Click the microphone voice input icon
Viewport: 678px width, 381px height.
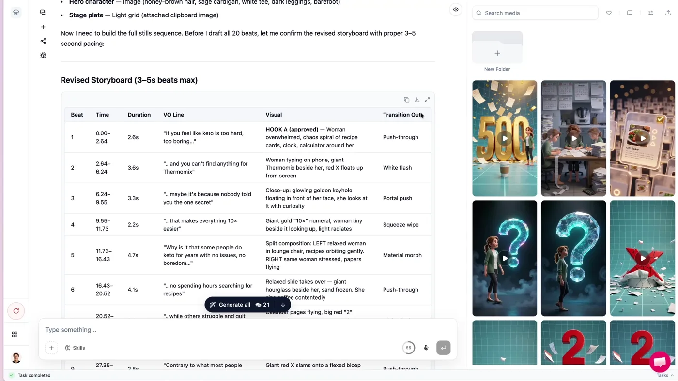[426, 348]
